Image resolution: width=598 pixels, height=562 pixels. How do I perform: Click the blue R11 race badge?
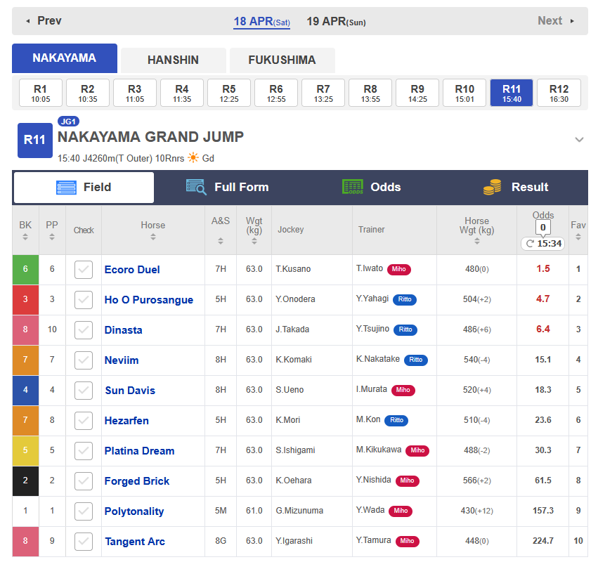pos(35,140)
